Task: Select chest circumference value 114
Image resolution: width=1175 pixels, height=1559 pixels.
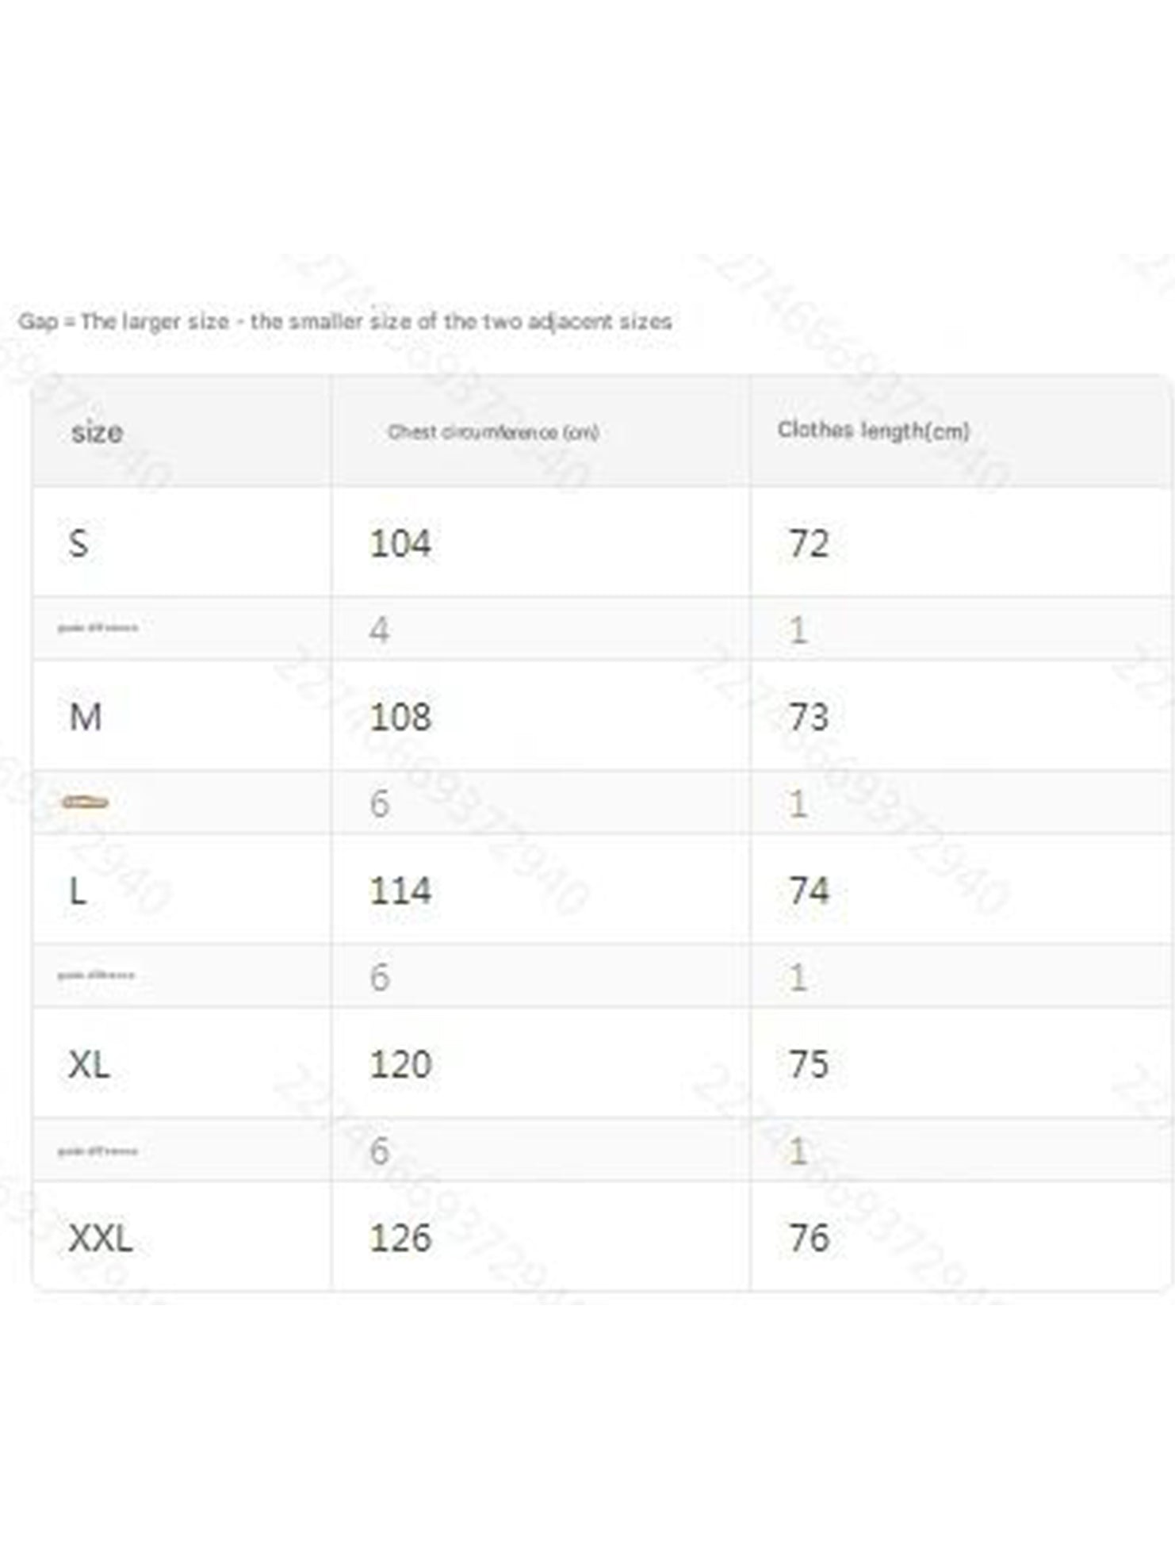Action: 400,891
